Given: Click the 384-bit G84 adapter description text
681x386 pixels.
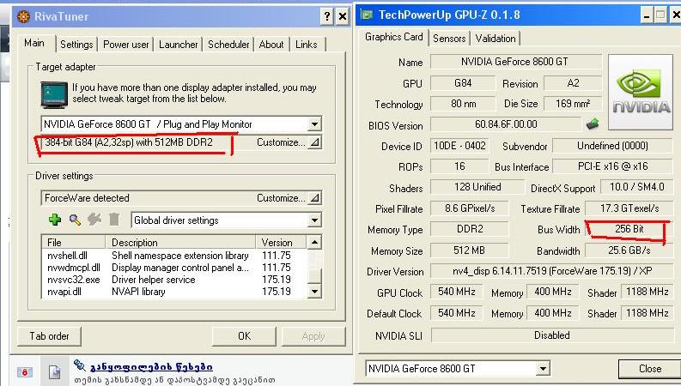Looking at the screenshot, I should (x=129, y=142).
